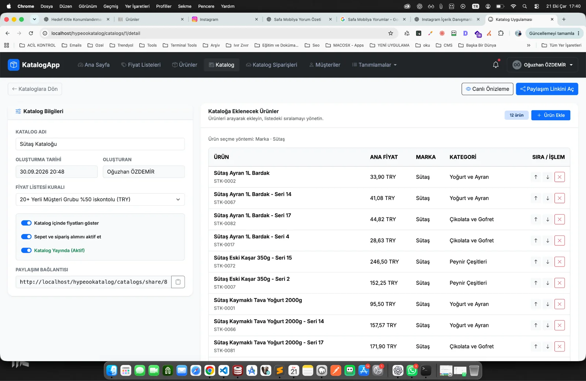This screenshot has height=381, width=586.
Task: Move Sütaş Eski Kaşar 350g Seri 2 up
Action: coord(536,283)
